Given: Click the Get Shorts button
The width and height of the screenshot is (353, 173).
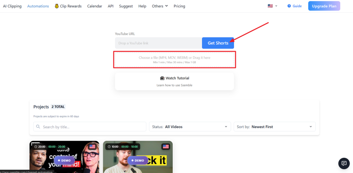Looking at the screenshot, I should tap(218, 43).
